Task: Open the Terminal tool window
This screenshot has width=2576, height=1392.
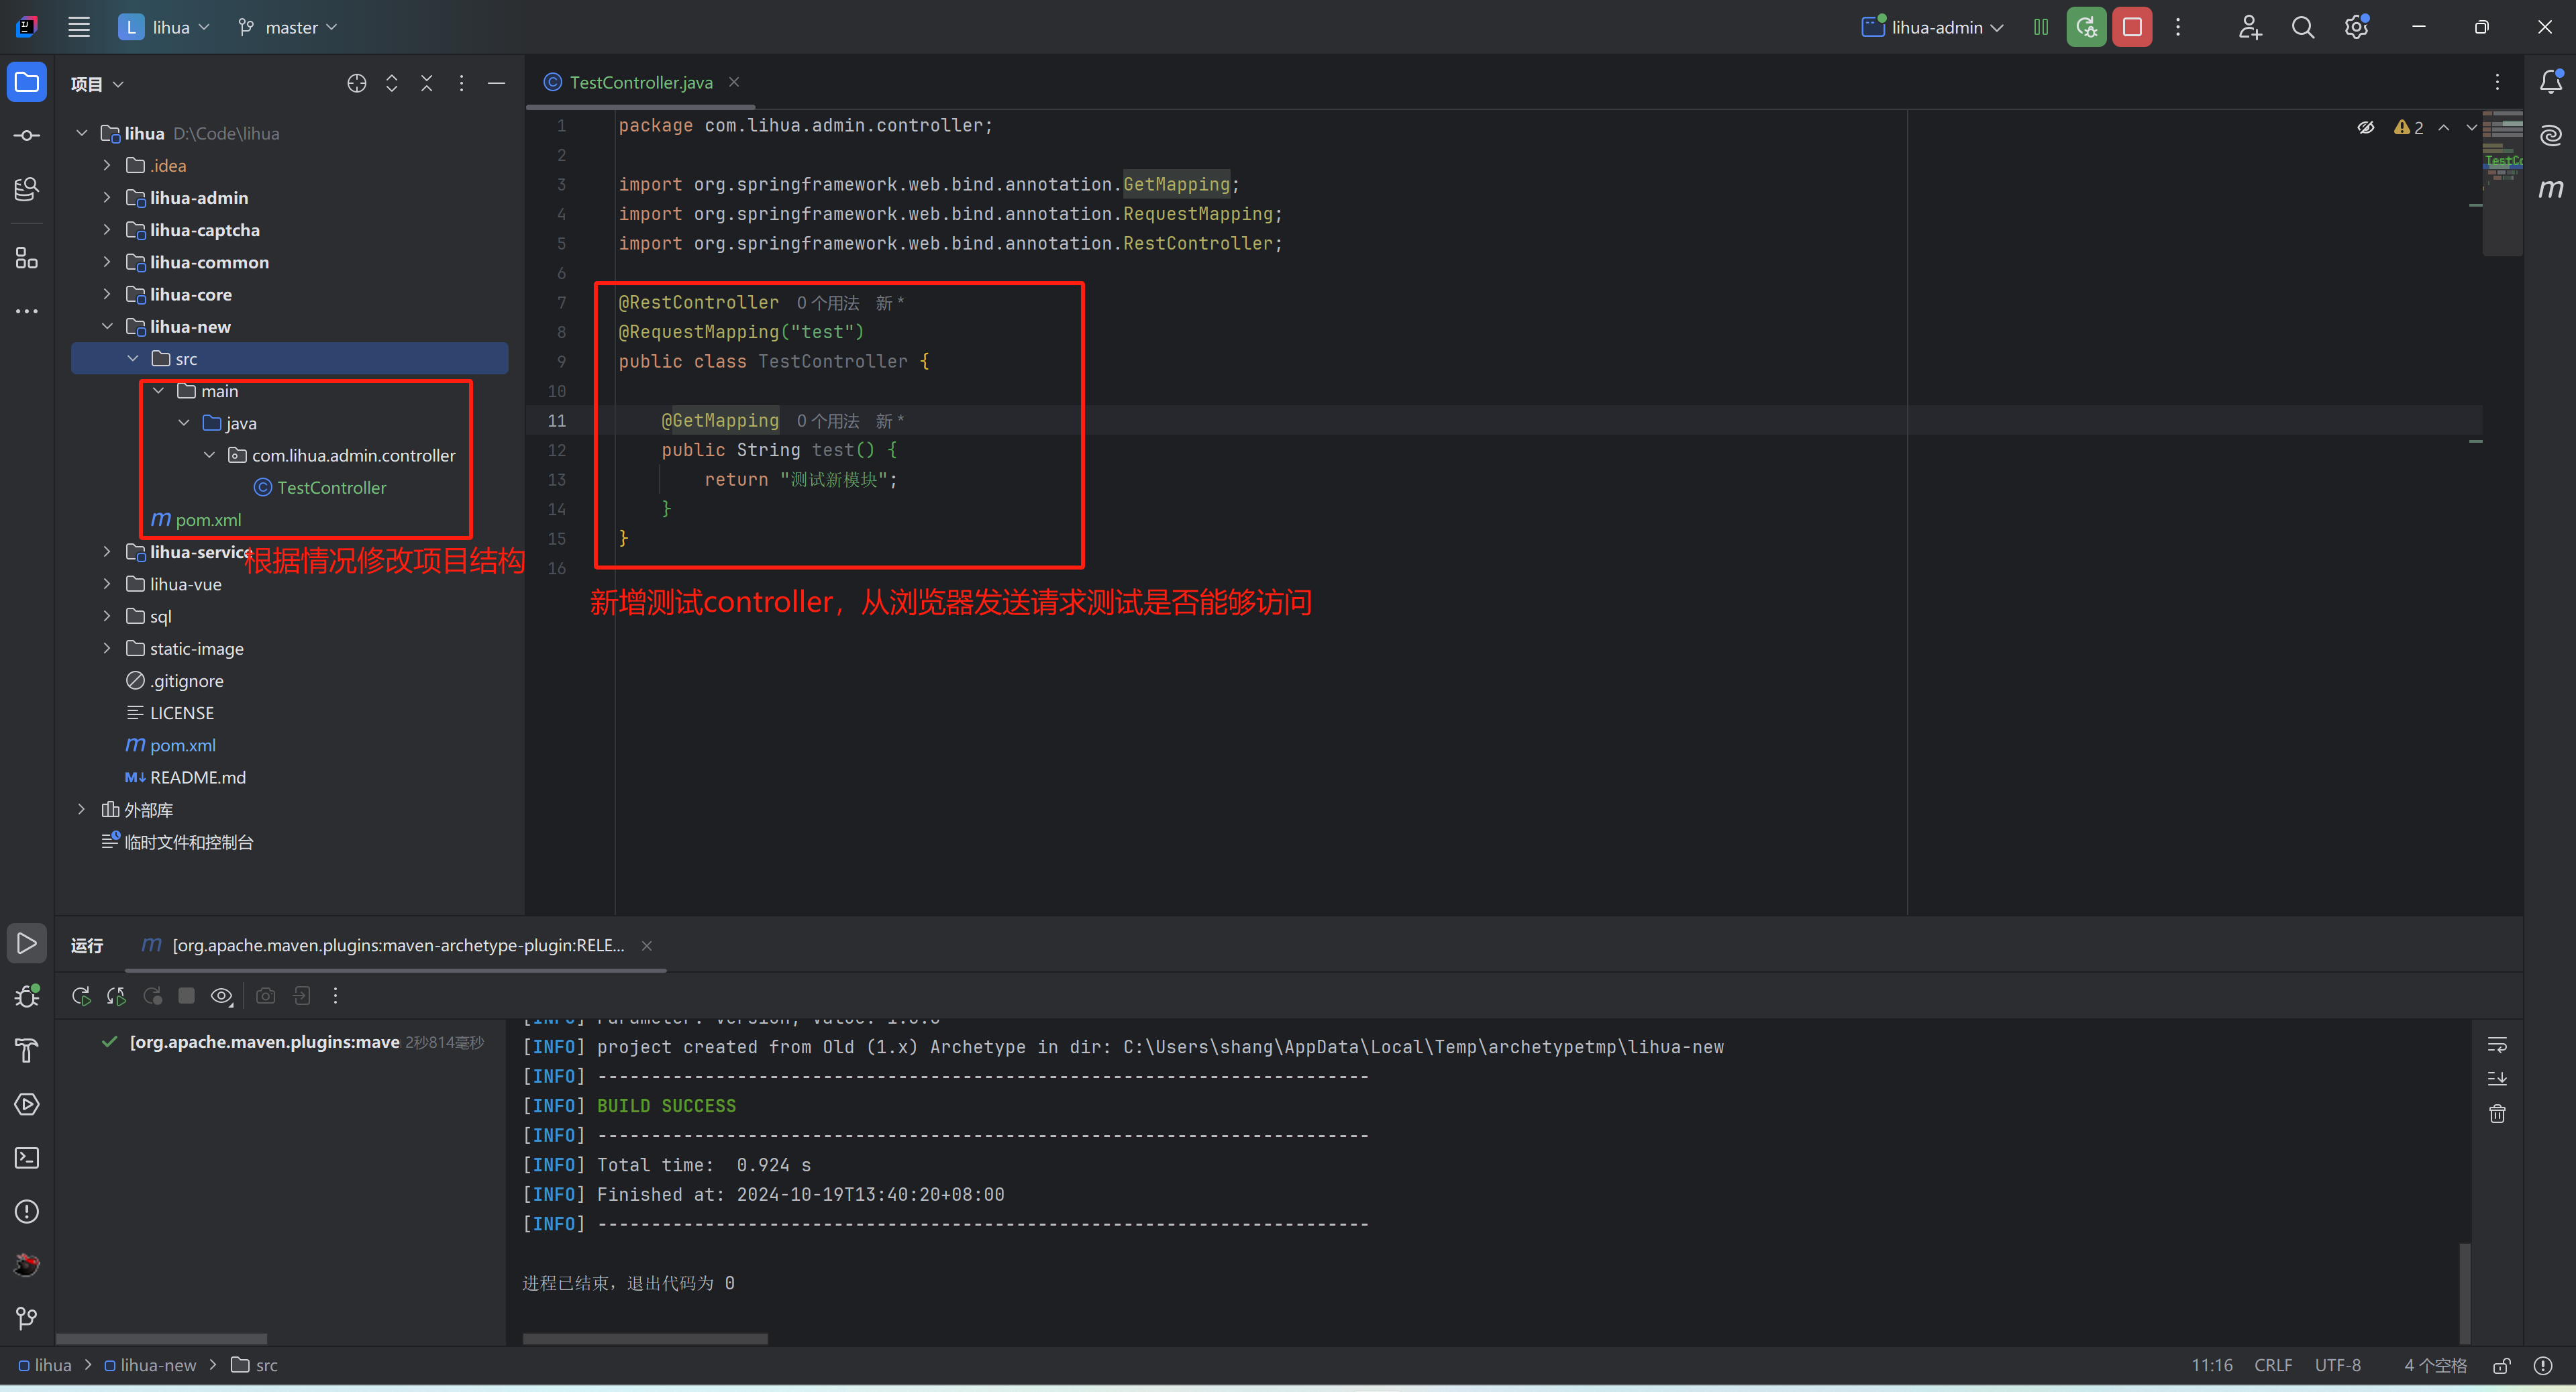Action: [x=27, y=1158]
